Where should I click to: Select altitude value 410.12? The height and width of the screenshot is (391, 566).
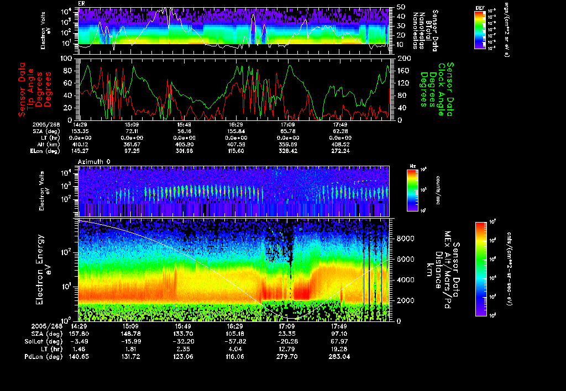(x=80, y=144)
